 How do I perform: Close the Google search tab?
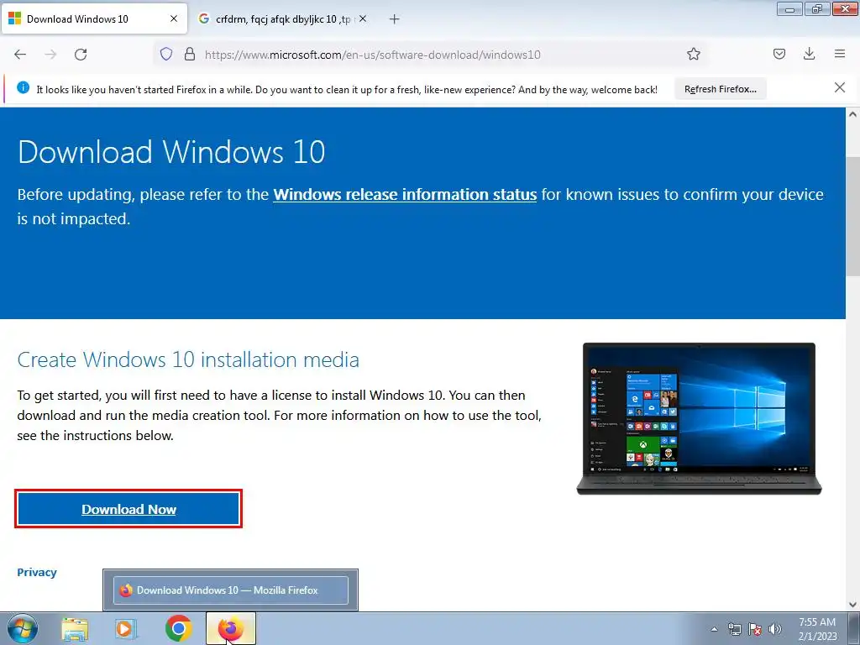(x=363, y=18)
